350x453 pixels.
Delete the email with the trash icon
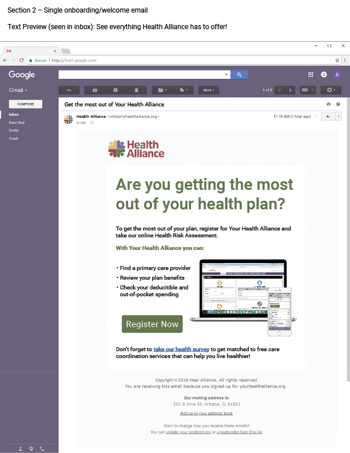pos(136,90)
